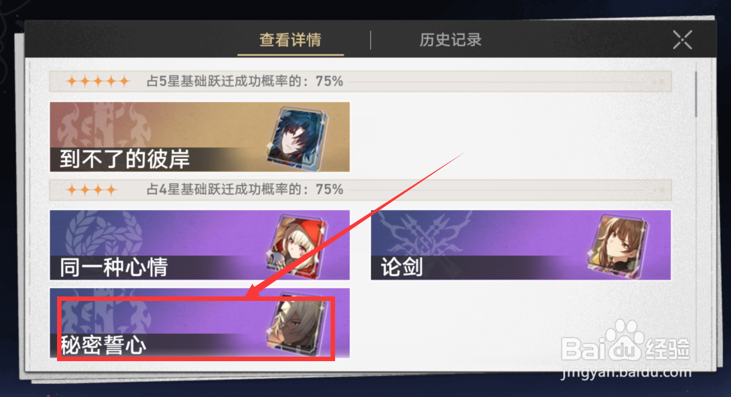Image resolution: width=731 pixels, height=397 pixels.
Task: Click the 占5星基础跃迁成功概率的 75% header
Action: pos(245,81)
